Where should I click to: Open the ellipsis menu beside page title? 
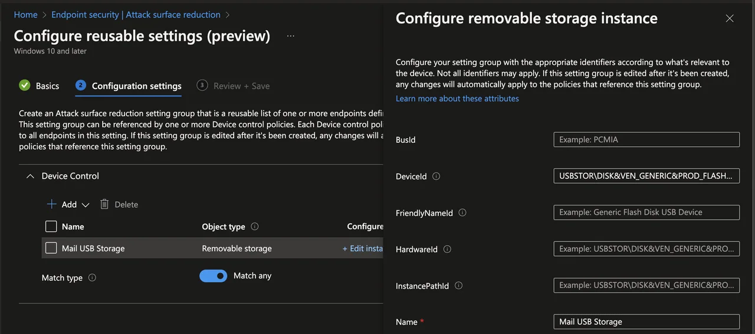[x=290, y=36]
